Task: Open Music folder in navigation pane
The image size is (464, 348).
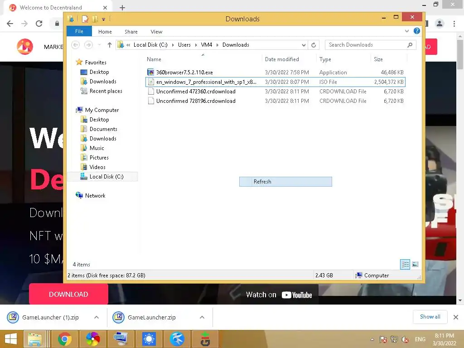Action: (97, 148)
